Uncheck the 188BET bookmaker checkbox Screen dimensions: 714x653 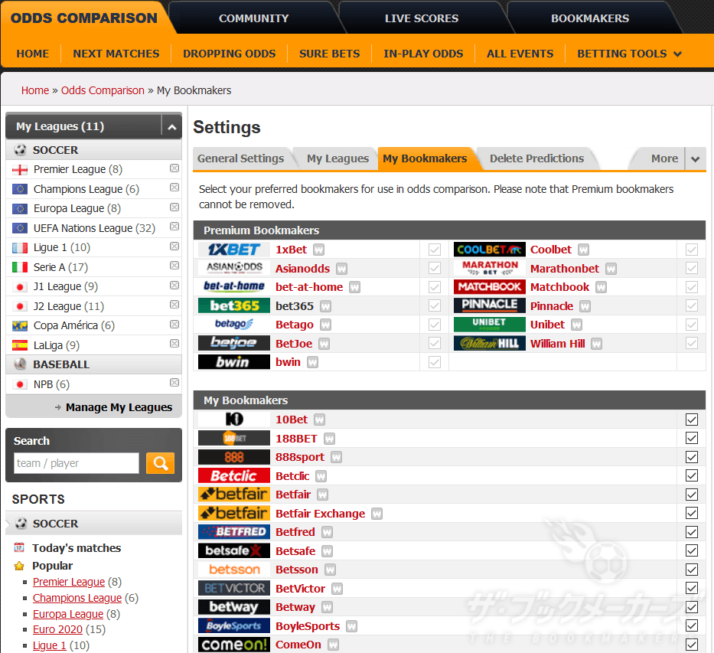pos(691,438)
